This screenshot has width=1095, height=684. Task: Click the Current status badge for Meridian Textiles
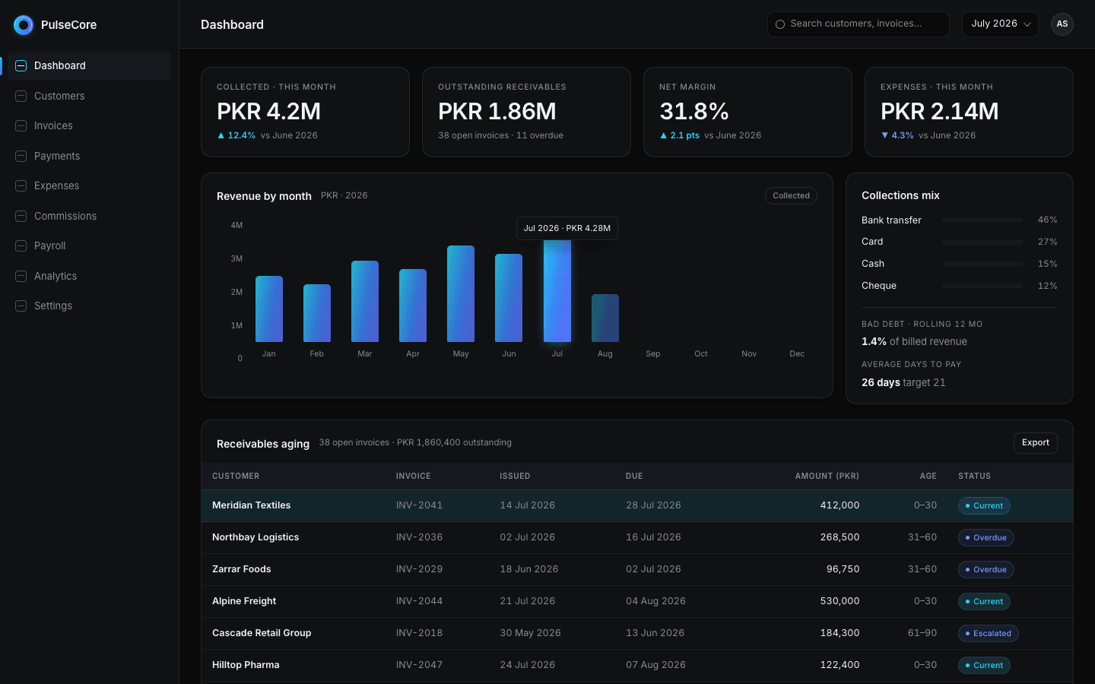click(x=984, y=505)
